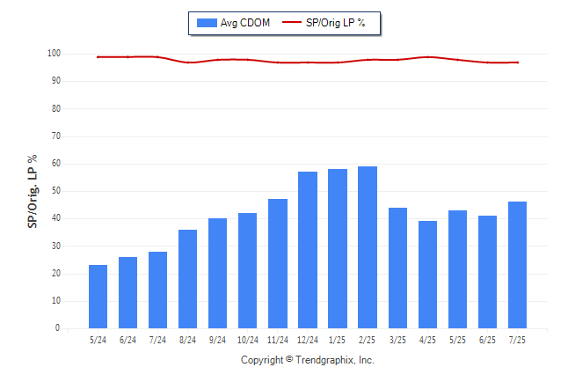The width and height of the screenshot is (568, 382).
Task: Click the SP/Orig. LP % axis title
Action: [33, 191]
